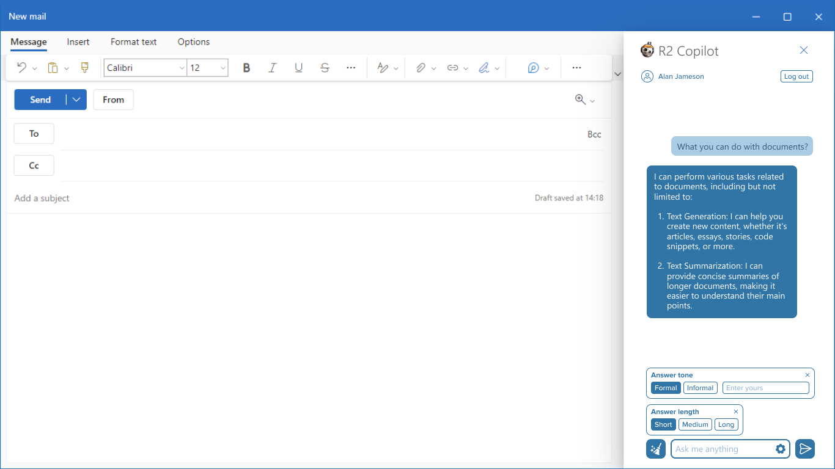The width and height of the screenshot is (835, 469).
Task: Select Medium answer length
Action: coord(696,424)
